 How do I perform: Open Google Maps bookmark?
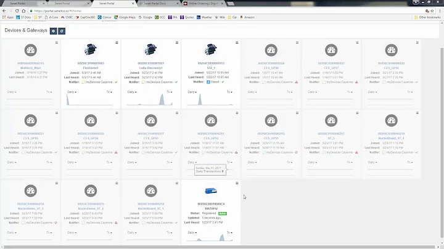(125, 17)
